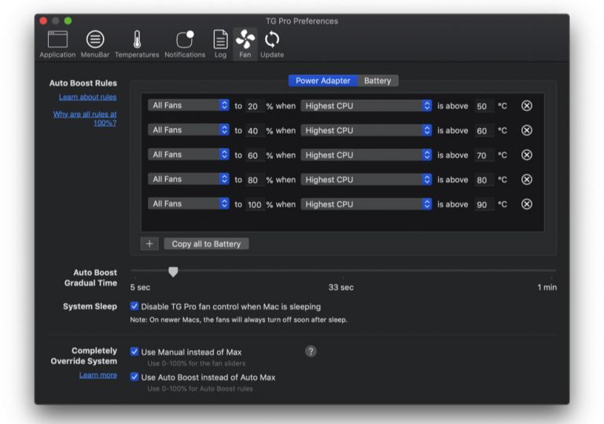Image resolution: width=604 pixels, height=424 pixels.
Task: Open Highest CPU dropdown in 70°C rule
Action: [366, 155]
